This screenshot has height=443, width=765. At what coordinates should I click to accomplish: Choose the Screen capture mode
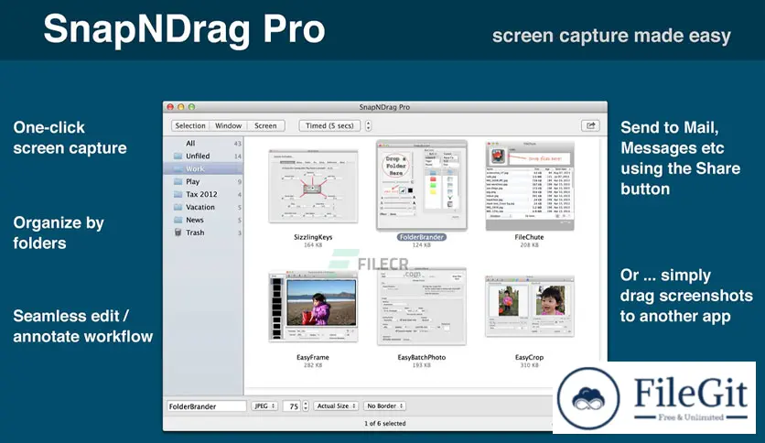click(265, 125)
